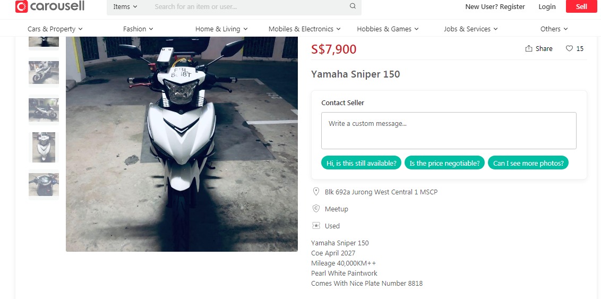Select the second motorcycle thumbnail
601x299 pixels.
point(44,72)
